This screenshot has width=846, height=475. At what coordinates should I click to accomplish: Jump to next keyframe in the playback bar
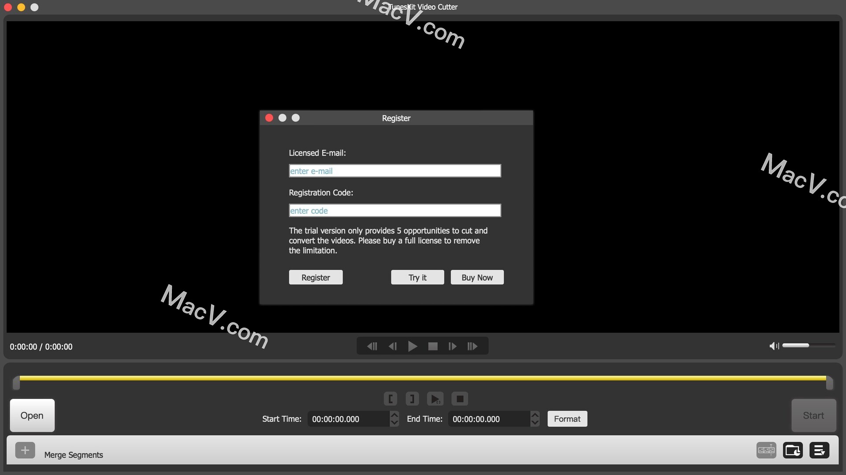[472, 347]
